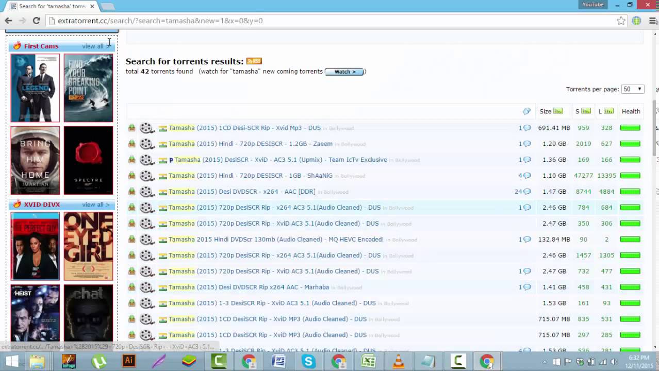The width and height of the screenshot is (659, 371).
Task: Open First Cams view all link
Action: tap(95, 46)
